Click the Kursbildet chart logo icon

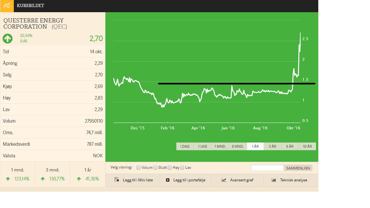7,6
